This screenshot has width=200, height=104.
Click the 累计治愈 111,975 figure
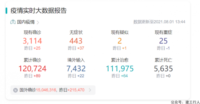click(120, 68)
